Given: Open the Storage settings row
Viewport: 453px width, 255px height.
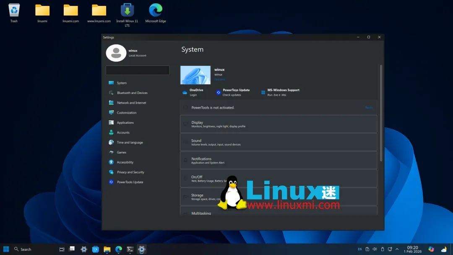Looking at the screenshot, I should click(279, 197).
